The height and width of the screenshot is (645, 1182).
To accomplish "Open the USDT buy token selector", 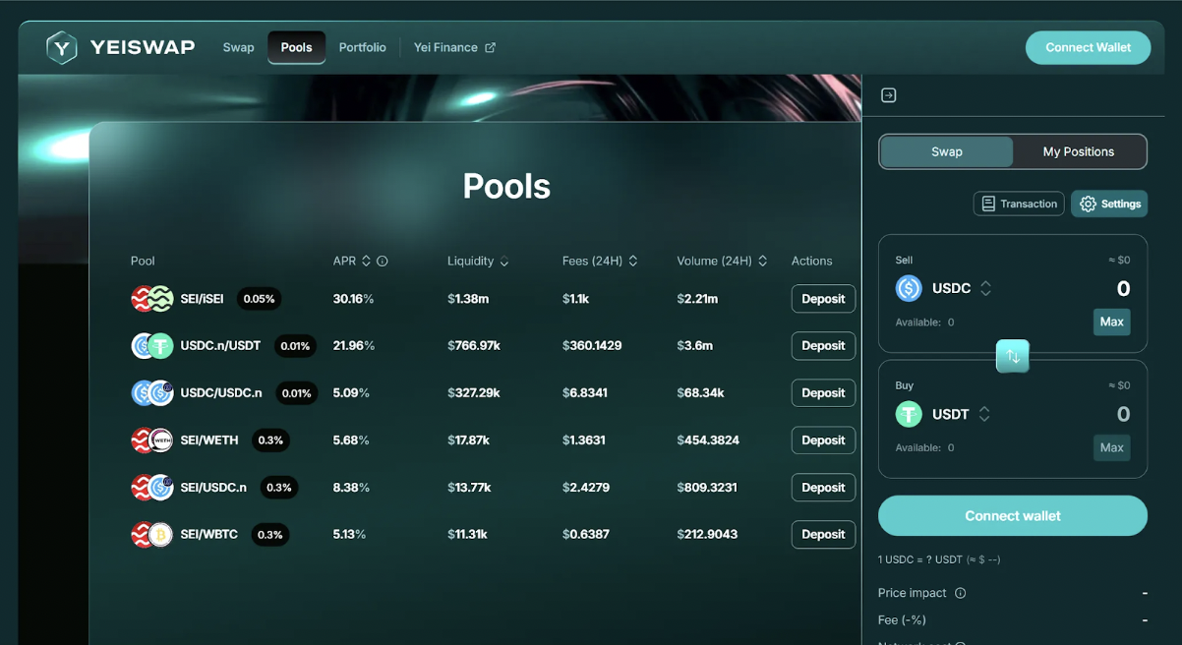I will 944,414.
